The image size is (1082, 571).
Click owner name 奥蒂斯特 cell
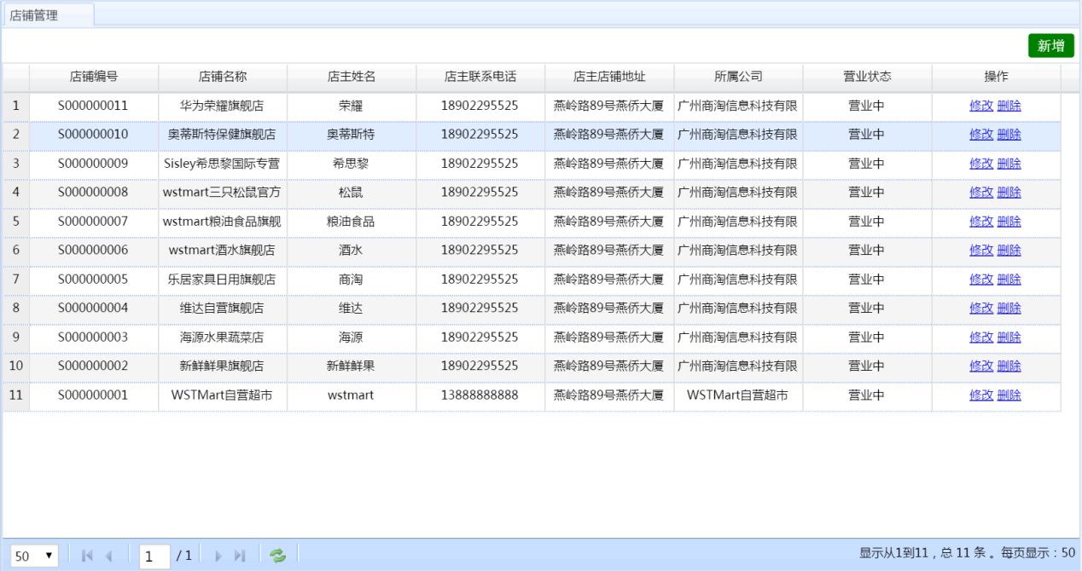click(352, 135)
